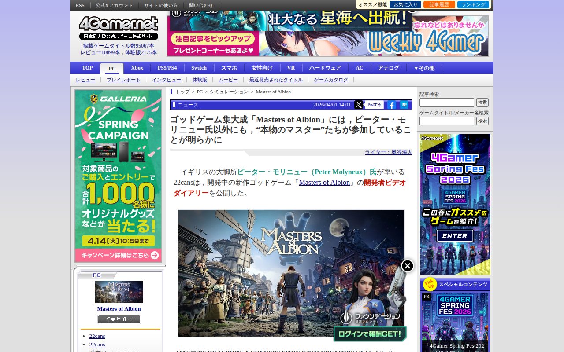The image size is (564, 352).
Task: Open 体験版 submenu link
Action: (x=200, y=80)
